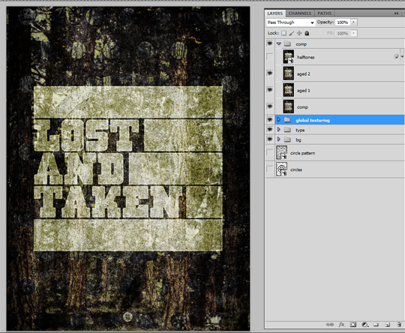Viewport: 405px width, 333px height.
Task: Hide the aged 1 layer
Action: point(270,90)
